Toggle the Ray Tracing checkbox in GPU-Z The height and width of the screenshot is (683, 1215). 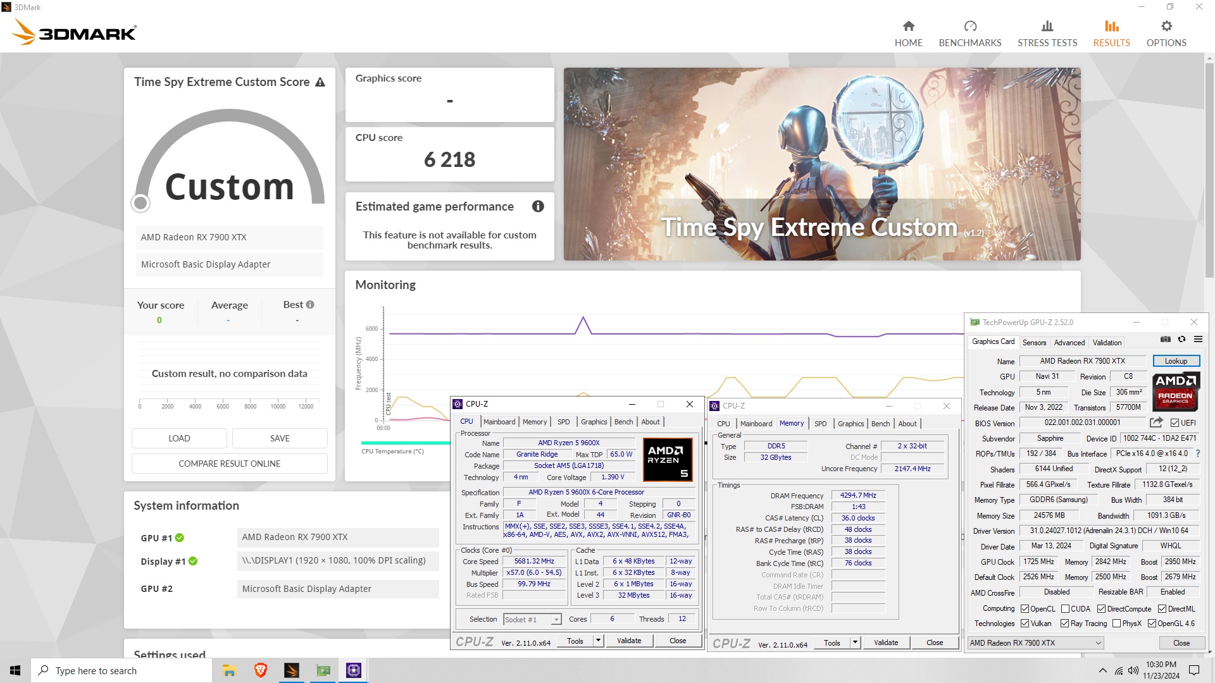point(1064,624)
